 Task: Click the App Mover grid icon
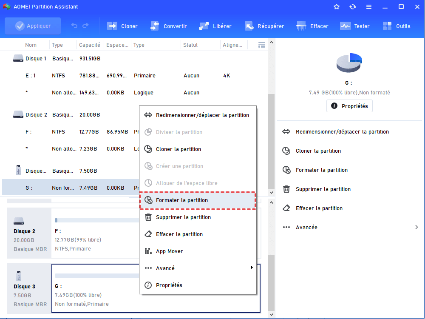click(x=148, y=251)
